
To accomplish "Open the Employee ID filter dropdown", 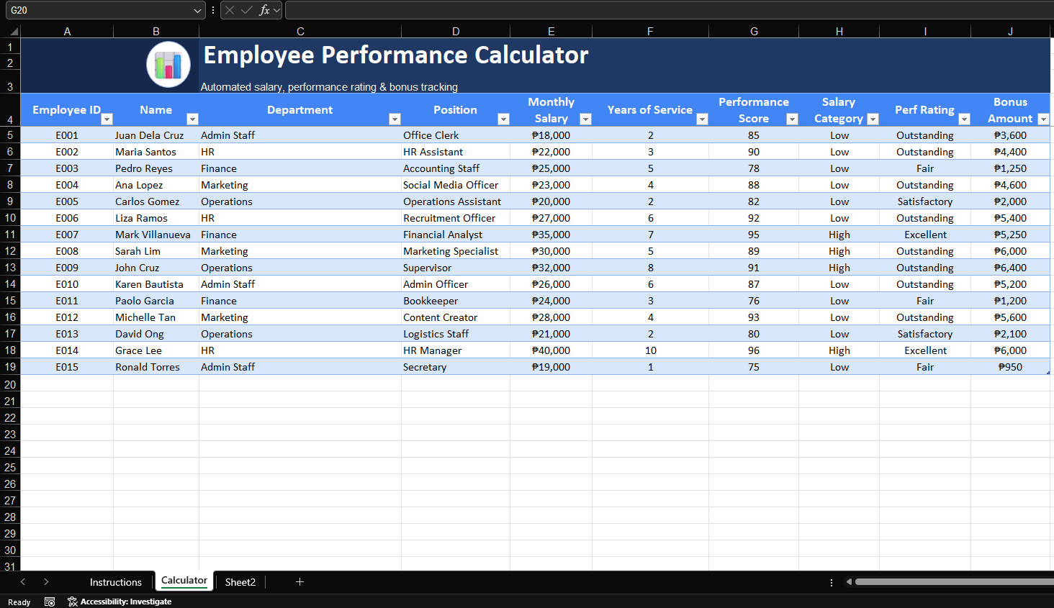I will (x=107, y=119).
